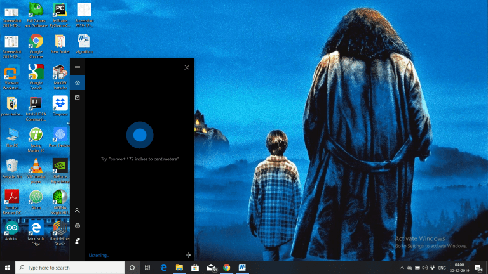
Task: Open Dropbox from the system tray
Action: (432, 268)
